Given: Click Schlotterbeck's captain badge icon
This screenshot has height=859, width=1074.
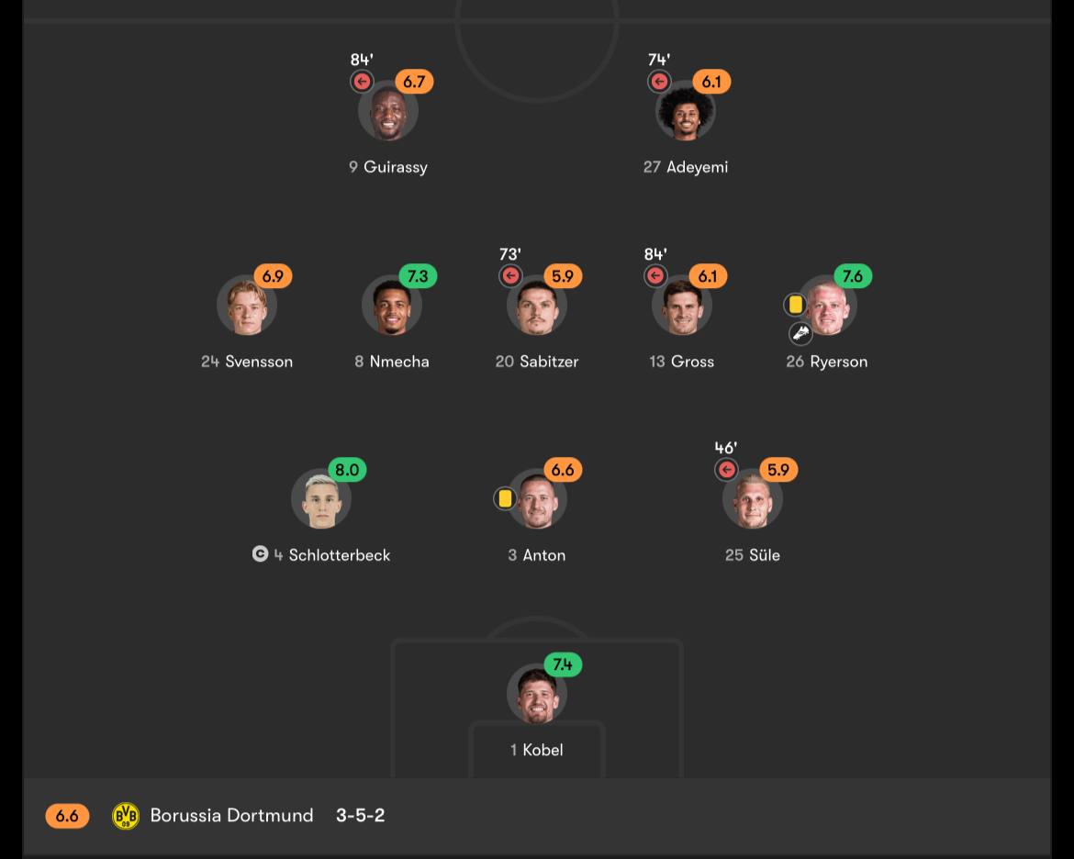Looking at the screenshot, I should (x=261, y=554).
